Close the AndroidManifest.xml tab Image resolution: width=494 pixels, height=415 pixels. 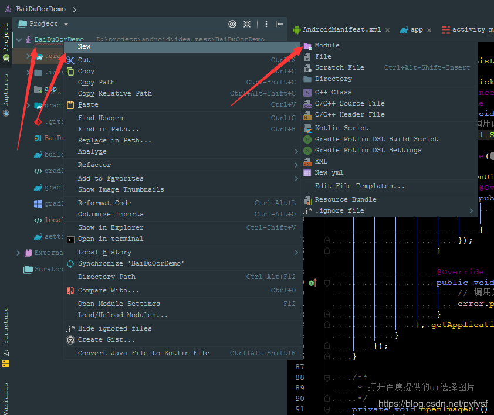pos(387,30)
